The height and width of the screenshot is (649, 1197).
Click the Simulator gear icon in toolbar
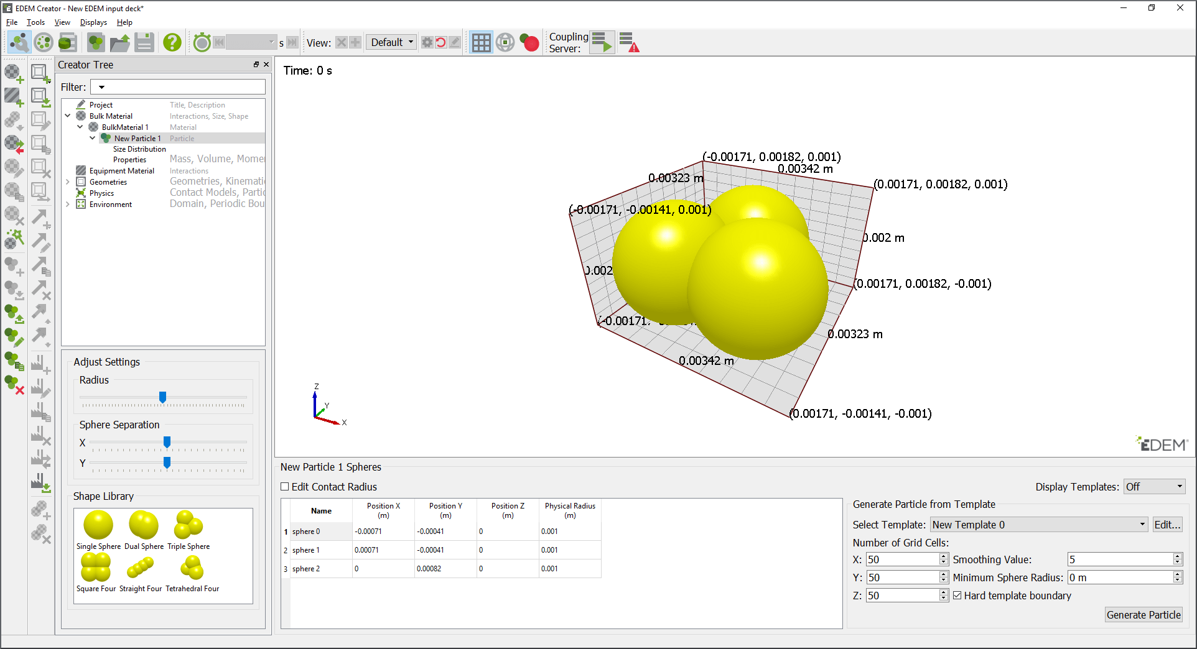(43, 42)
